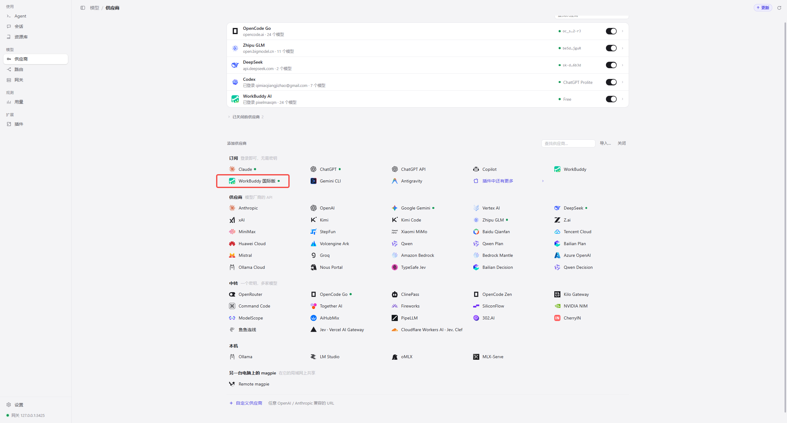Open DeepSeek row details chevron
The width and height of the screenshot is (787, 423).
click(623, 65)
